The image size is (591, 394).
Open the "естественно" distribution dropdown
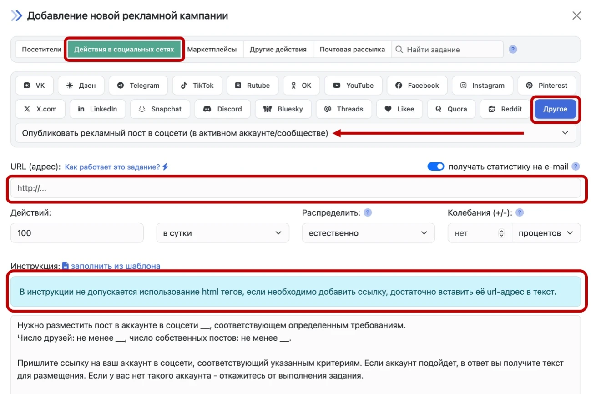pos(368,233)
